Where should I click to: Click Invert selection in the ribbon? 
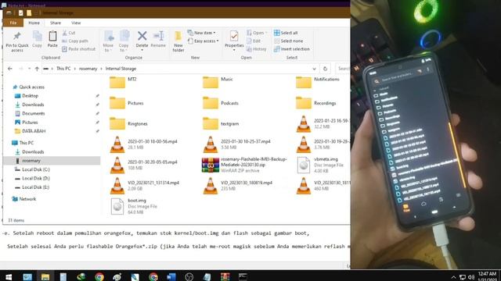coord(292,49)
